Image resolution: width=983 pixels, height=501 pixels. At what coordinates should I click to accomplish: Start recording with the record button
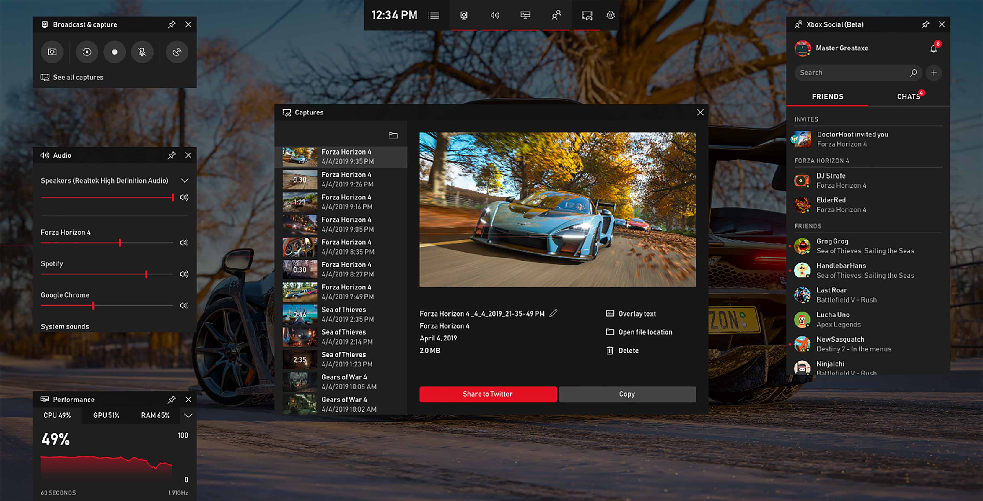pyautogui.click(x=115, y=52)
